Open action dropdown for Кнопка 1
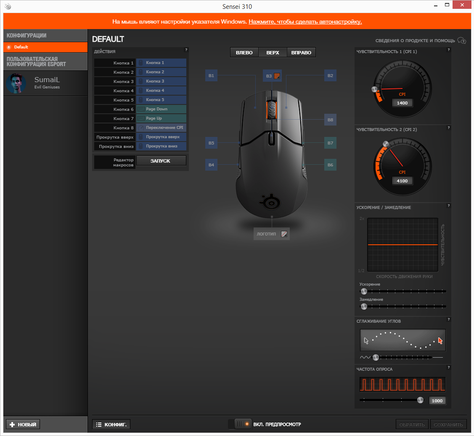The width and height of the screenshot is (474, 436). pos(161,63)
